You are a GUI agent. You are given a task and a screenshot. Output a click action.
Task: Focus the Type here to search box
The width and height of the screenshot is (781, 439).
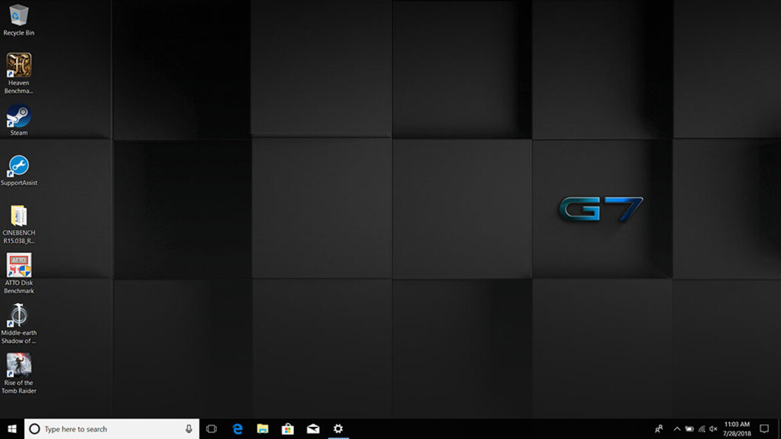[111, 428]
